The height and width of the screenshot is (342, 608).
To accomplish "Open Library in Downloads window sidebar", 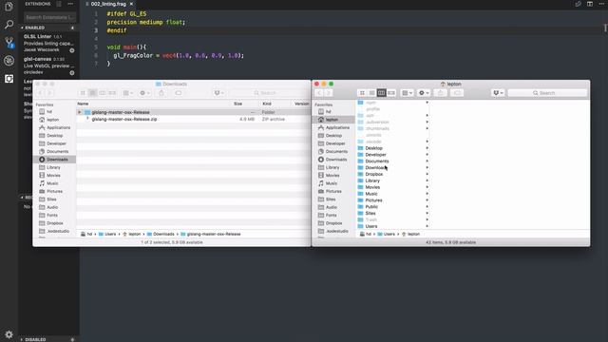I will click(x=54, y=167).
